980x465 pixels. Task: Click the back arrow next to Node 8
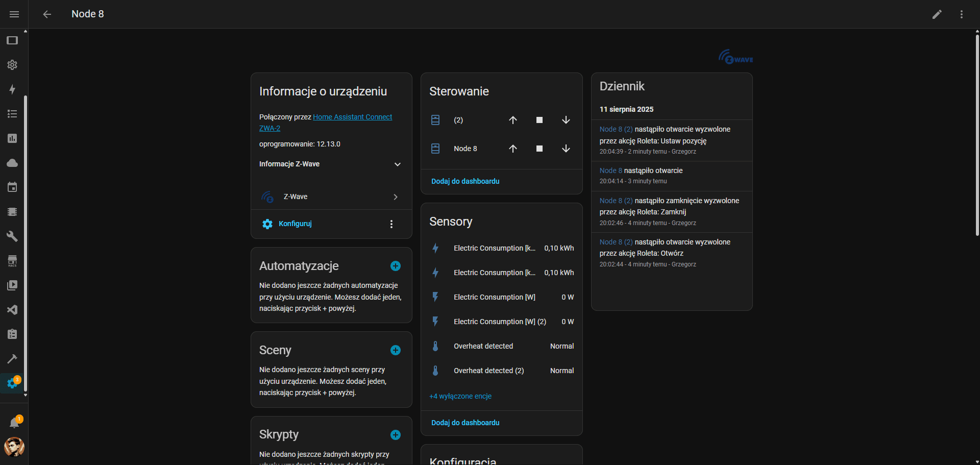pos(47,14)
